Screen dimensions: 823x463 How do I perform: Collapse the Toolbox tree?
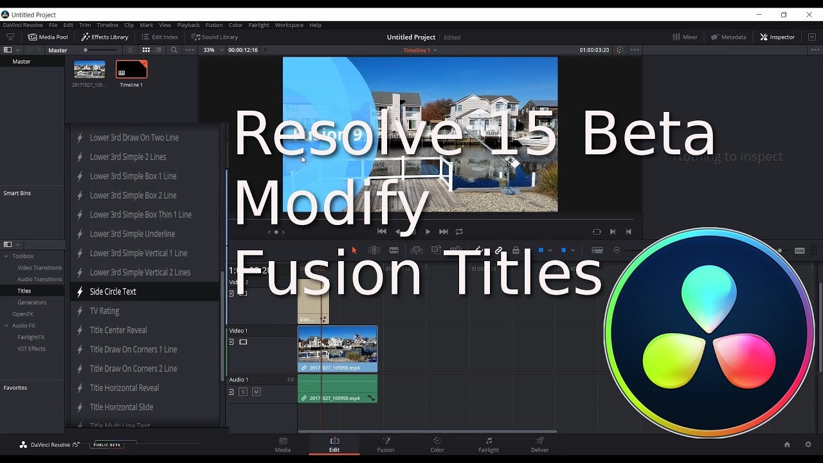(x=6, y=256)
